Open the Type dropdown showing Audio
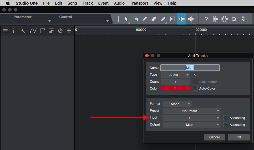Viewport: 254px width, 150px height. pyautogui.click(x=176, y=75)
